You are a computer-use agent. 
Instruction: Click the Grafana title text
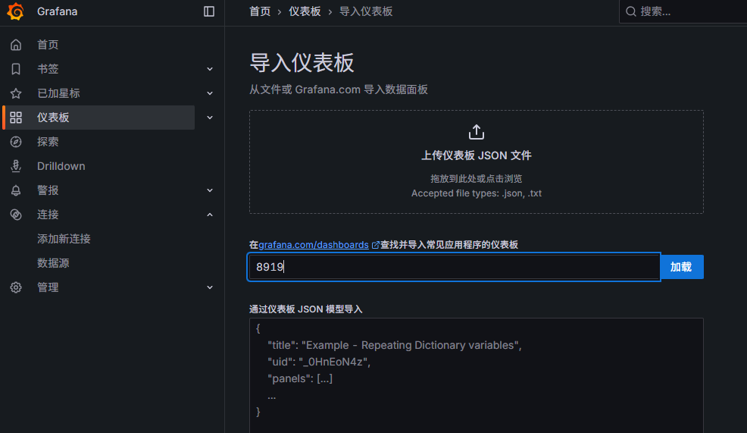click(x=57, y=11)
